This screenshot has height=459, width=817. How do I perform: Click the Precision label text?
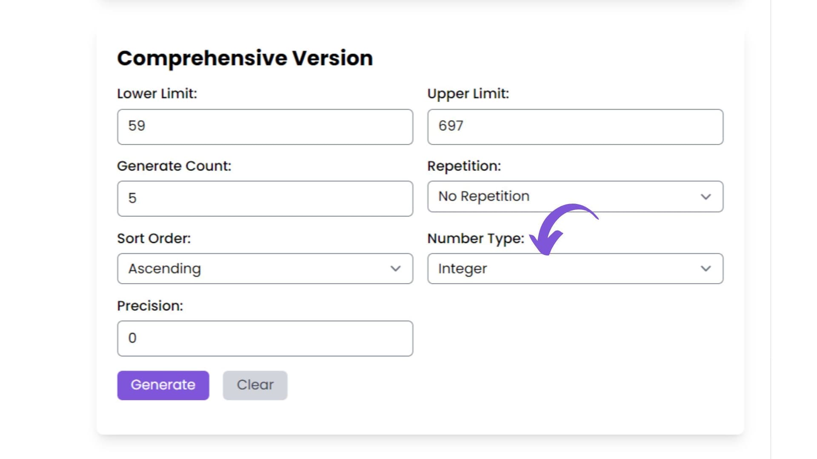pos(150,306)
